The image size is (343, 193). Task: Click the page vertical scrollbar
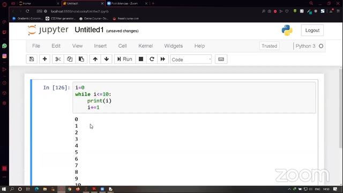pyautogui.click(x=341, y=108)
